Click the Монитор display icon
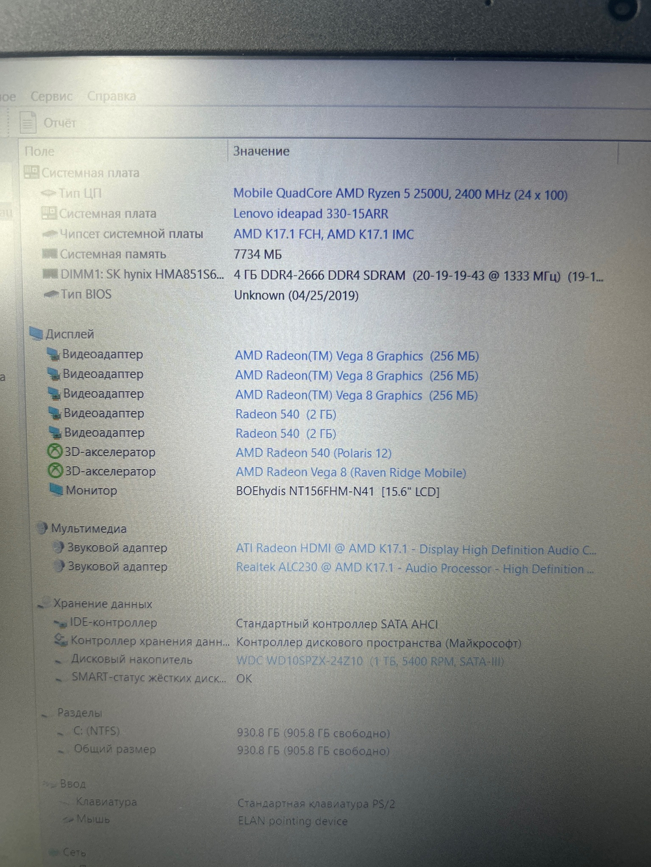 (56, 490)
